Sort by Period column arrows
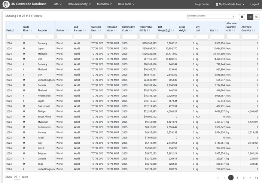The width and height of the screenshot is (262, 183). (x=16, y=30)
